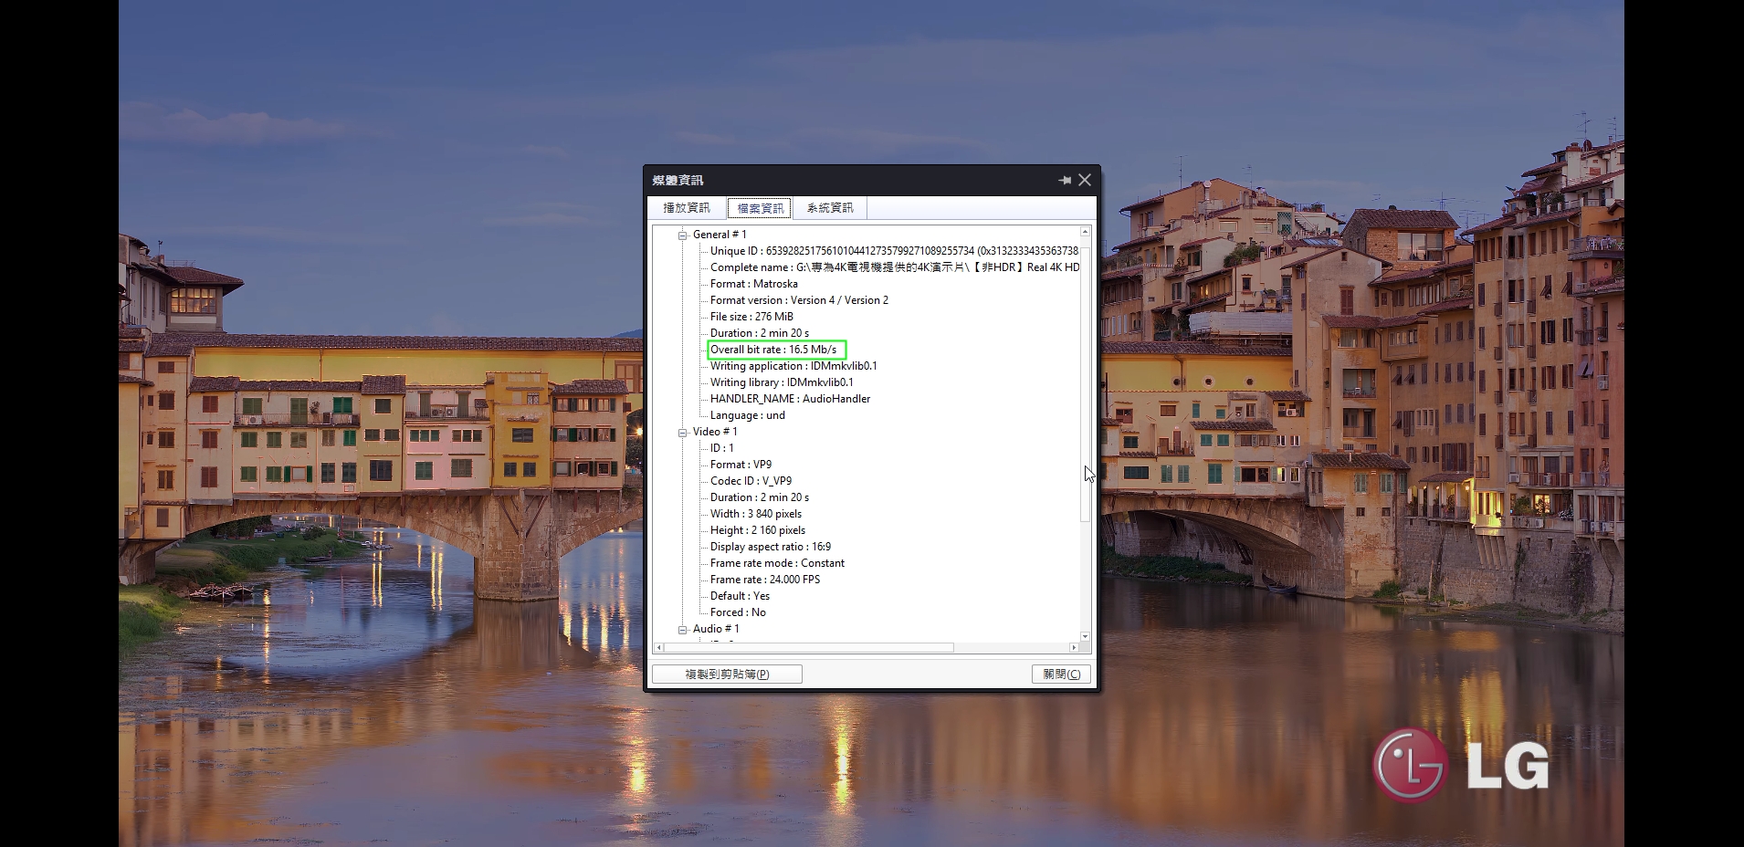The height and width of the screenshot is (847, 1744).
Task: Select Video Duration : 2 min 20 s
Action: (x=760, y=497)
